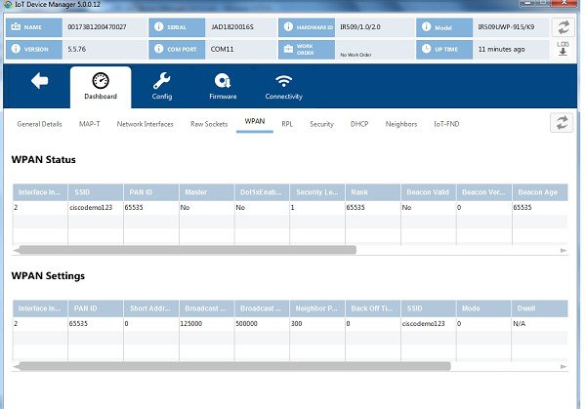The height and width of the screenshot is (409, 586).
Task: Switch to IoT-FND sub-tab
Action: pyautogui.click(x=446, y=124)
